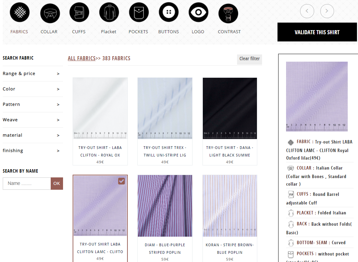Click the SEARCH FABRIC heading
This screenshot has height=262, width=358.
coord(18,58)
